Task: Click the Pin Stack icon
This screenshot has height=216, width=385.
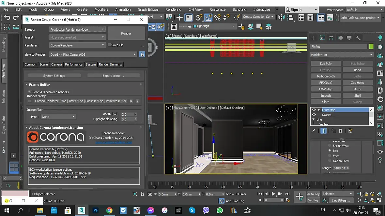Action: 314,131
